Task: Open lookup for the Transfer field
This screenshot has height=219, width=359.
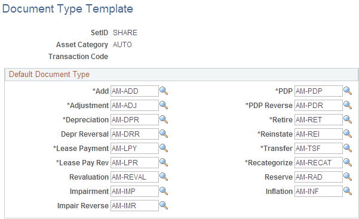Action: tap(348, 149)
